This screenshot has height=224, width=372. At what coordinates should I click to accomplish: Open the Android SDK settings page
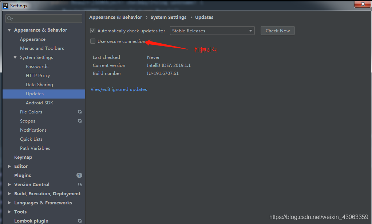40,103
